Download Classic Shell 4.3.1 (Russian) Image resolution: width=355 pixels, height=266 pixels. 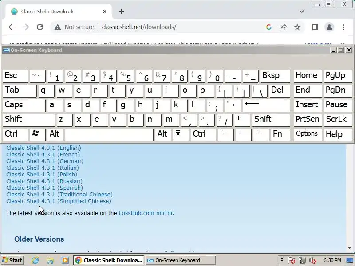(44, 181)
